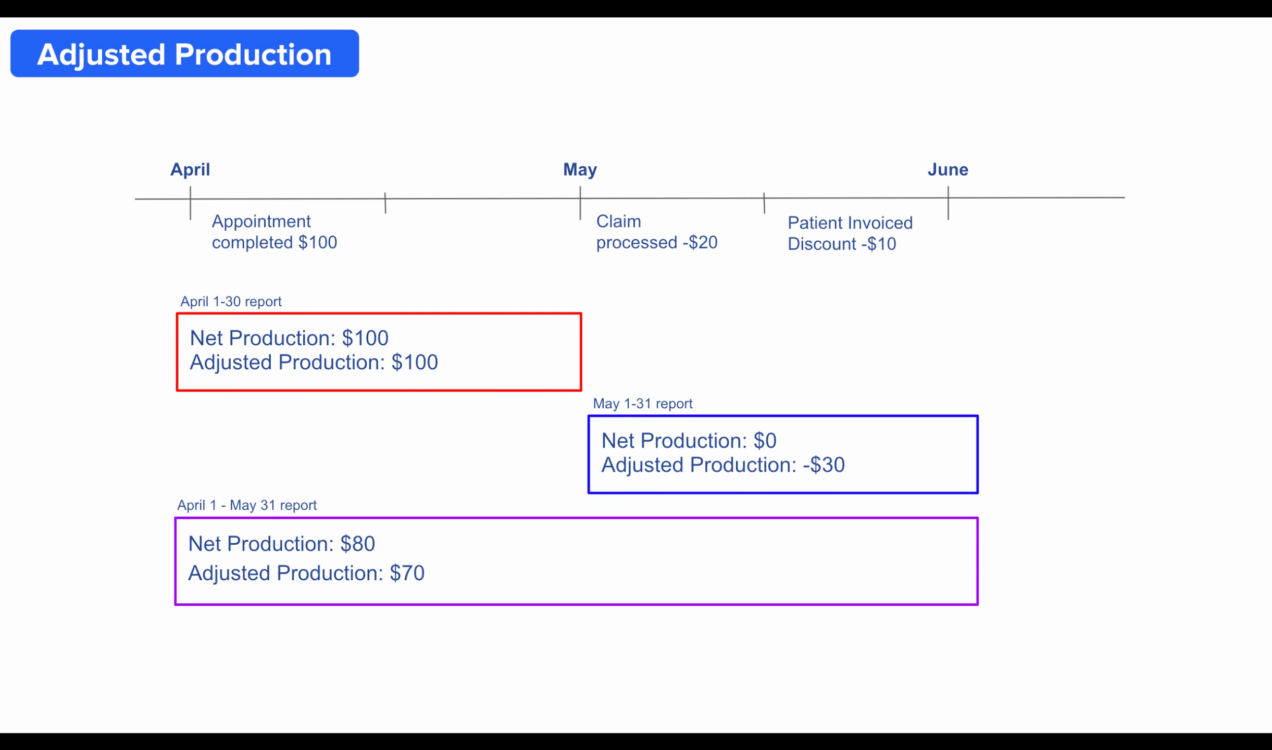This screenshot has height=750, width=1272.
Task: Select the June timeline marker
Action: click(x=947, y=170)
